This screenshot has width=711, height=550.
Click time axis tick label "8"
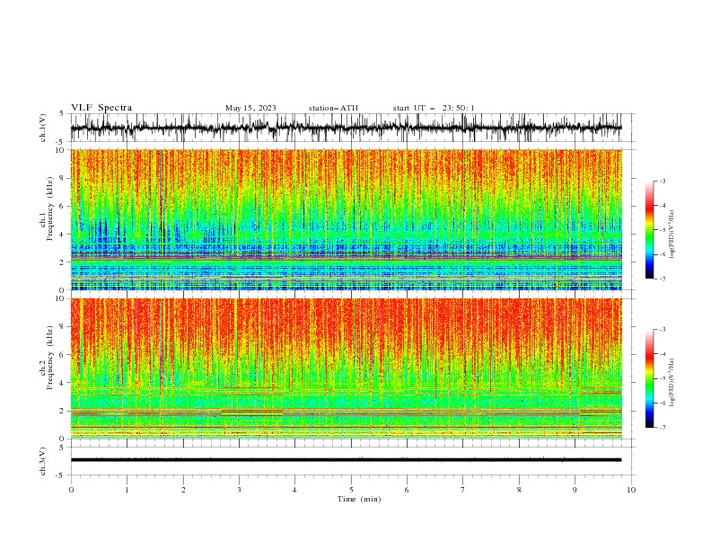coord(519,490)
